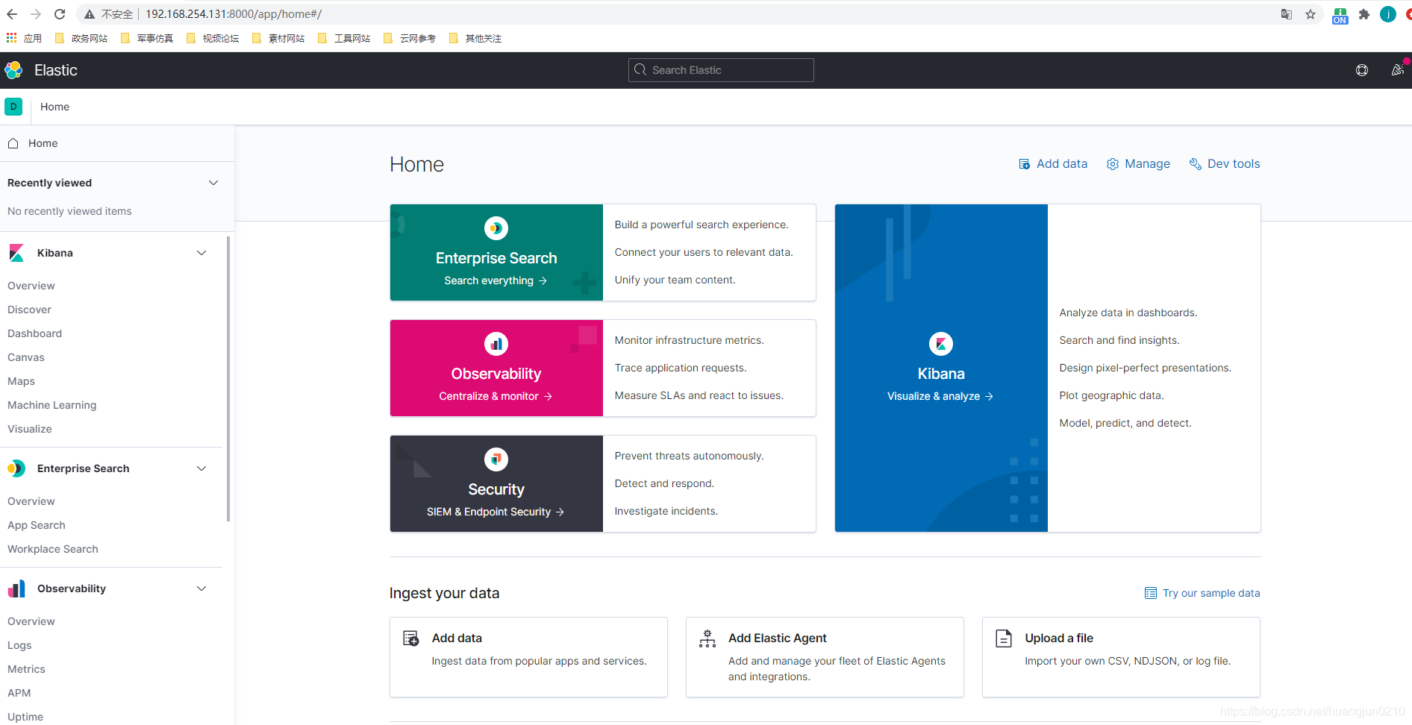Click the Add data card icon

click(411, 638)
